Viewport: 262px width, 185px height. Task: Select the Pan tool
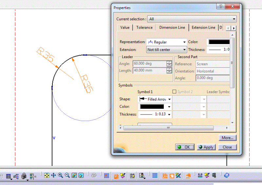pyautogui.click(x=53, y=175)
